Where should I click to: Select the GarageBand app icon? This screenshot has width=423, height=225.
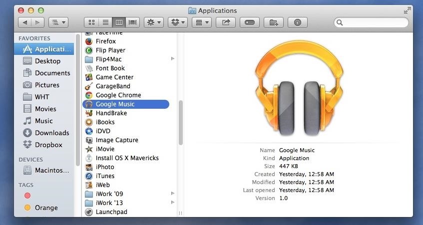click(89, 86)
